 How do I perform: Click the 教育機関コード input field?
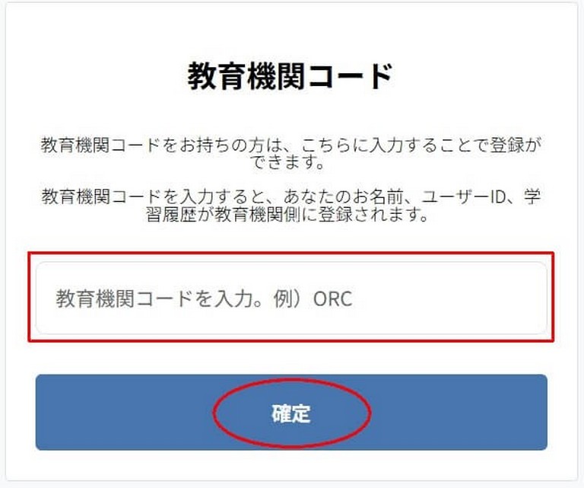[291, 298]
